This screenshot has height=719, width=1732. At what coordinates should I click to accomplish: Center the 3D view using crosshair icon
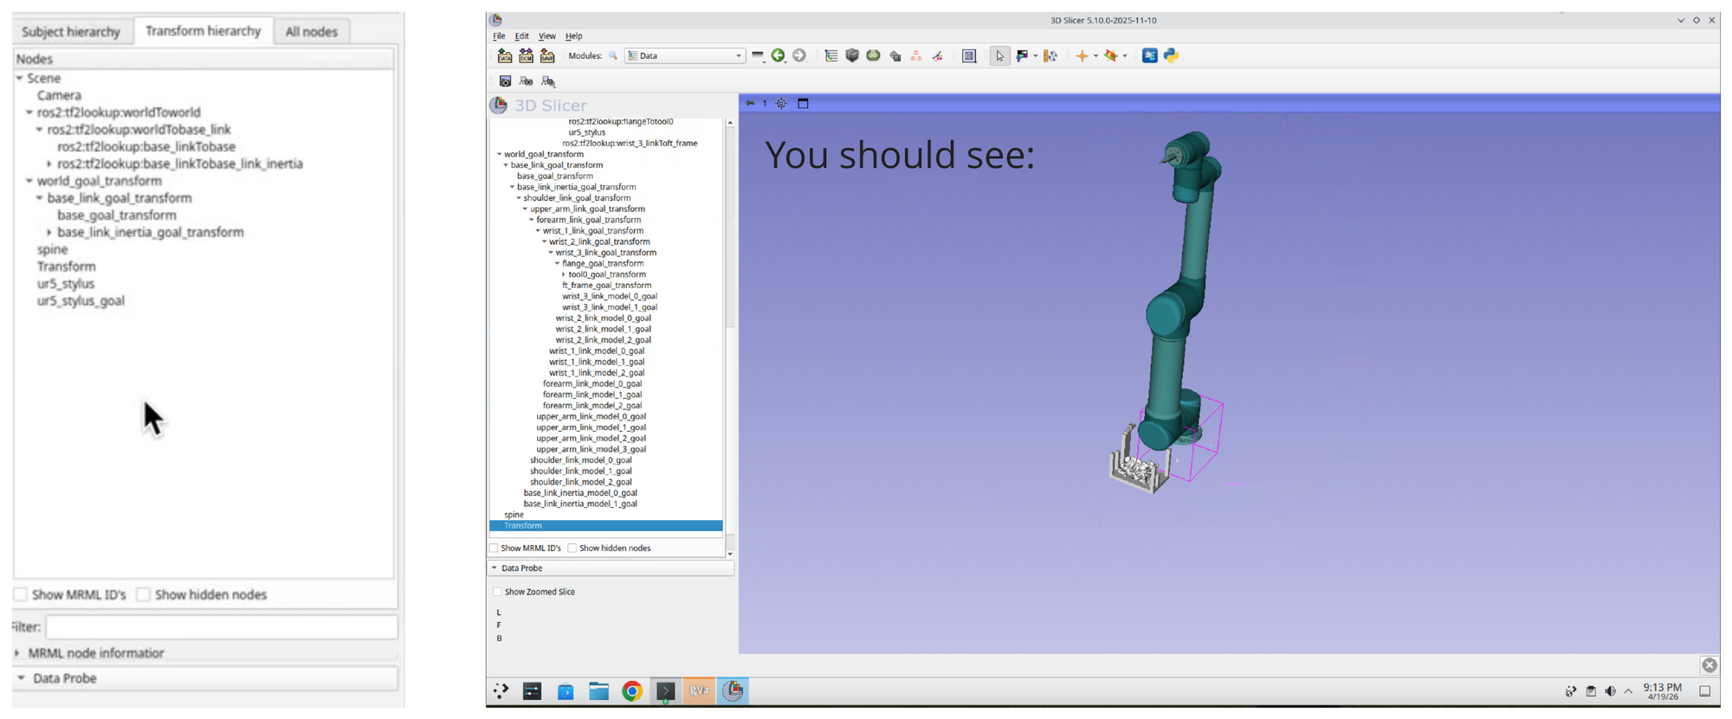[781, 103]
